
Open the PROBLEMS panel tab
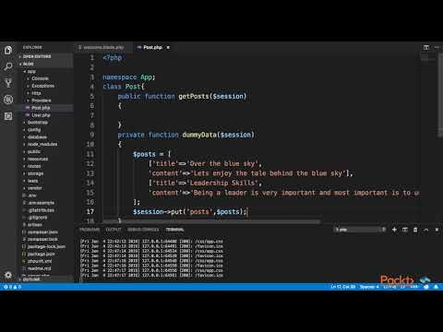[x=90, y=230]
